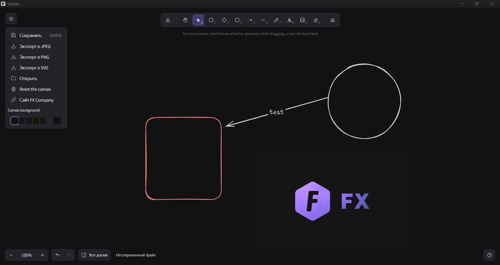This screenshot has height=265, width=500.
Task: Select the Arrow tool
Action: point(251,20)
